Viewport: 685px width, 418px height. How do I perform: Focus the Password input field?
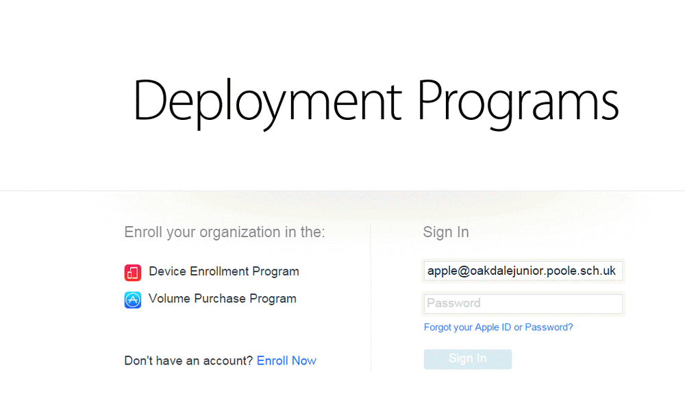[x=523, y=304]
